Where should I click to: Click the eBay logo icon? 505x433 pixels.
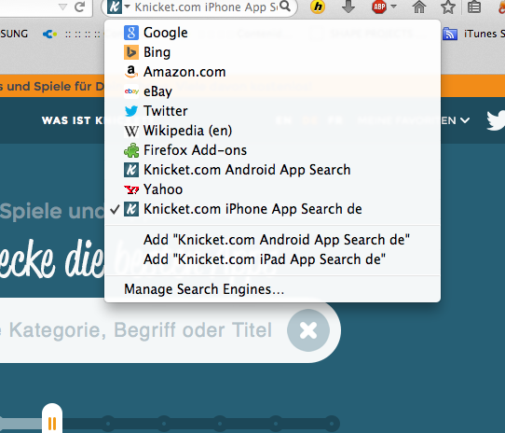131,91
